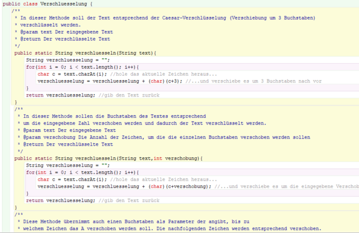Click the comment line 'In dieser Methode sollen die Buchstaben'
The width and height of the screenshot is (359, 233).
pos(114,116)
